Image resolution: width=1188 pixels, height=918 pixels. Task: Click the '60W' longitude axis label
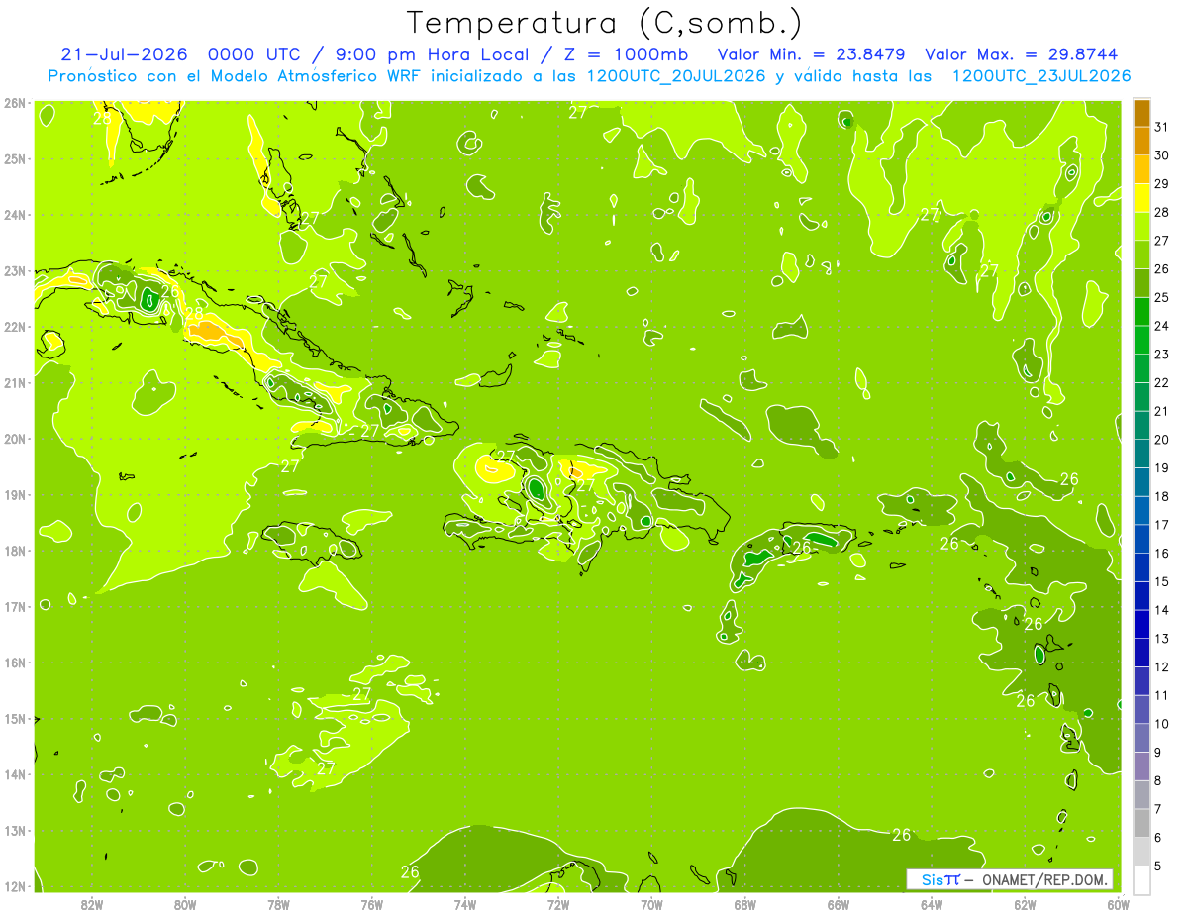coord(1119,904)
